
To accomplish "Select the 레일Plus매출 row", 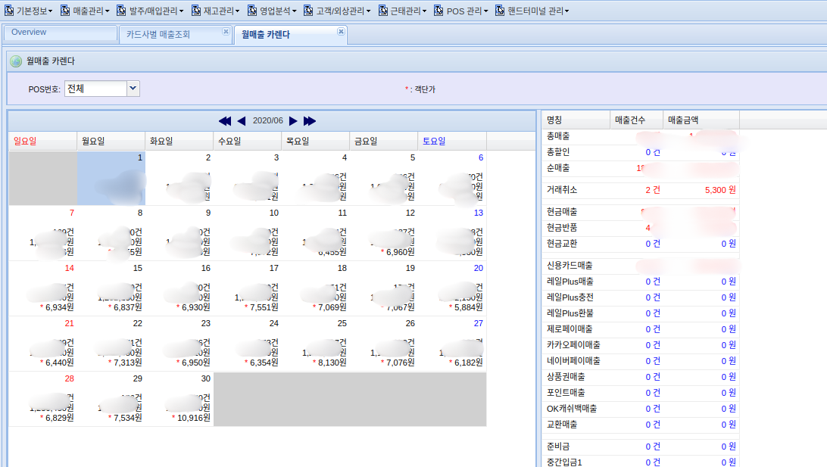I will [641, 282].
